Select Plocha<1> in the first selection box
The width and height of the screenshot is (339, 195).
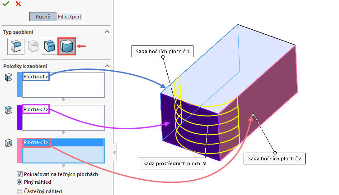click(36, 77)
